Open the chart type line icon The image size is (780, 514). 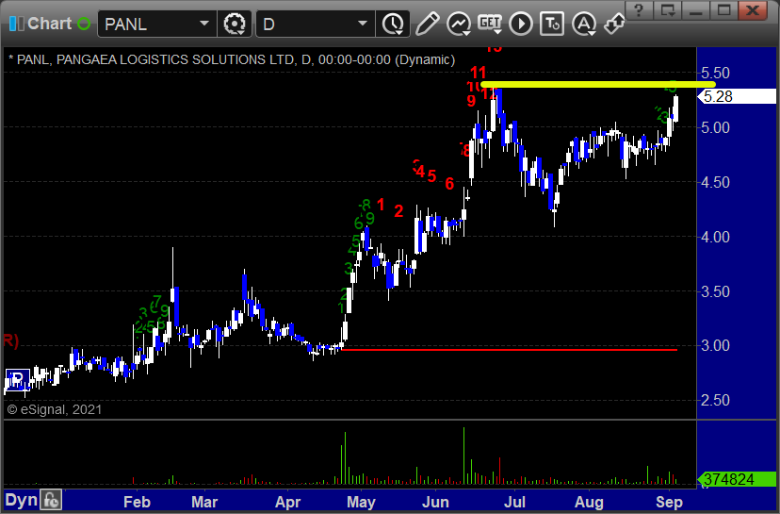[x=459, y=24]
